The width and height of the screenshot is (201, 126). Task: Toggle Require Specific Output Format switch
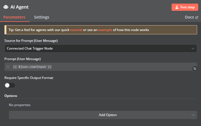10,85
